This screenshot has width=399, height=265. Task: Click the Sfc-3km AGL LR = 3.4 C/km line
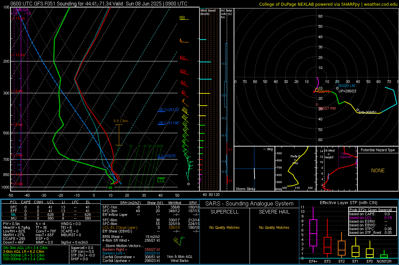pyautogui.click(x=25, y=248)
